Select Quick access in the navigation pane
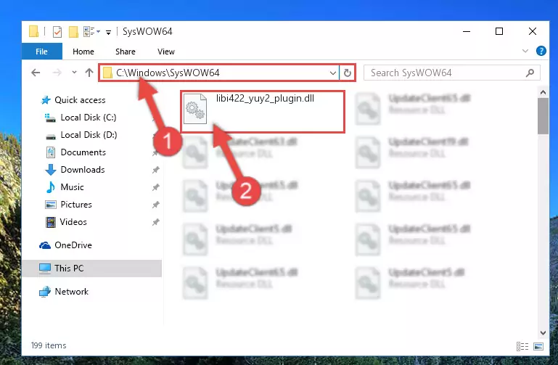This screenshot has height=365, width=558. coord(80,100)
